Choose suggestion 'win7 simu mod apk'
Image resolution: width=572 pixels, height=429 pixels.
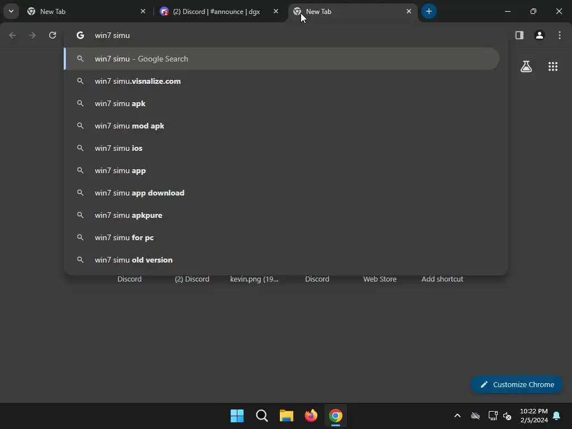pos(282,126)
